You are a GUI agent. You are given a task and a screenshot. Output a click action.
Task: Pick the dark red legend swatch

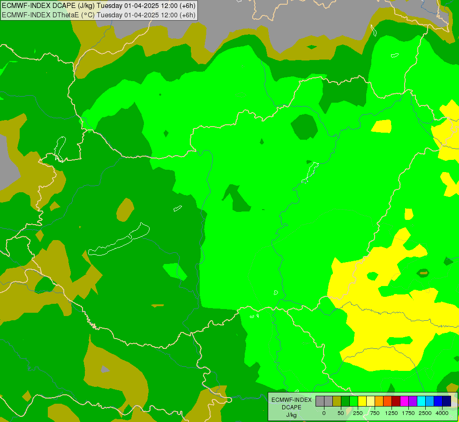tap(396, 401)
